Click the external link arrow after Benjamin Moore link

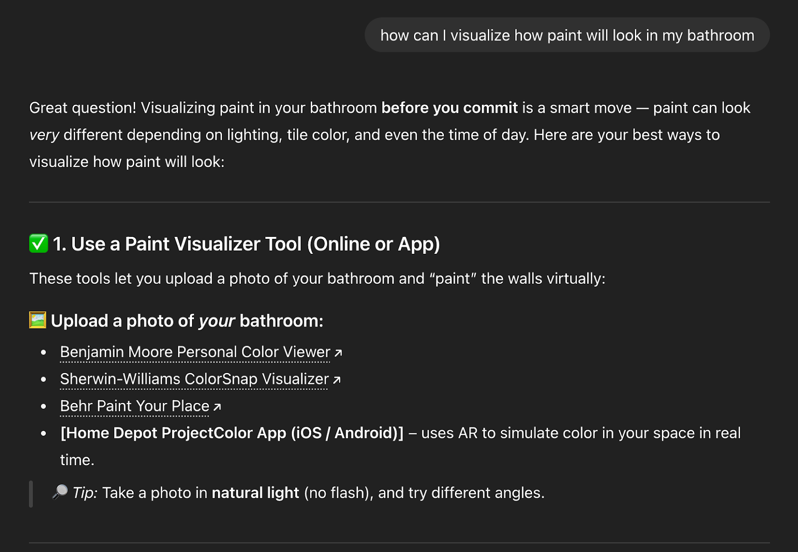(x=337, y=352)
